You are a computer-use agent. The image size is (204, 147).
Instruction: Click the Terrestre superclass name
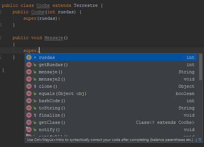pos(86,6)
